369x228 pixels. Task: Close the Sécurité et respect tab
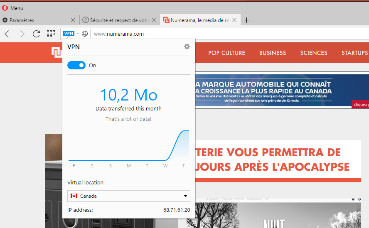pyautogui.click(x=154, y=20)
